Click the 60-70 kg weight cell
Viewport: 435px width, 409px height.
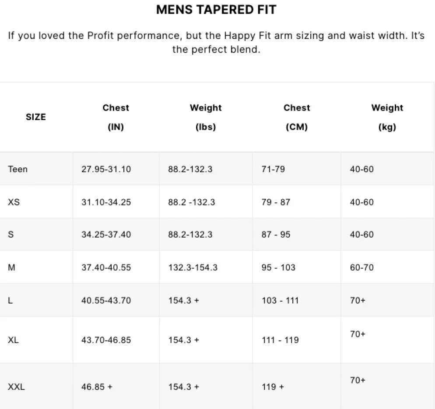(x=362, y=267)
